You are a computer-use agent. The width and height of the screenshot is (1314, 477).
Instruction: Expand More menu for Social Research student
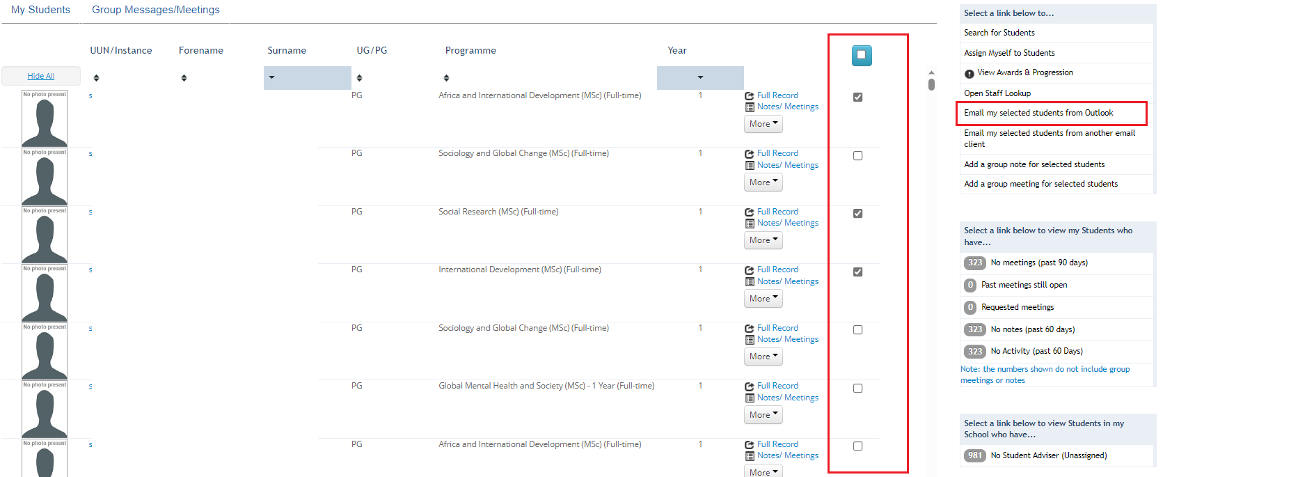click(763, 240)
